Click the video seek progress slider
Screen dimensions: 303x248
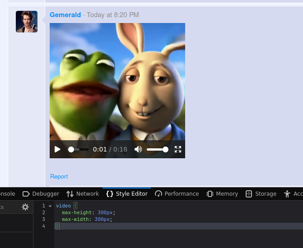click(78, 150)
